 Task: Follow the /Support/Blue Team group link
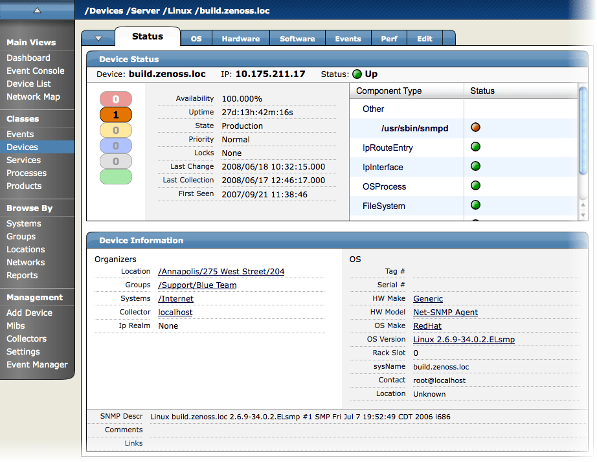(197, 285)
